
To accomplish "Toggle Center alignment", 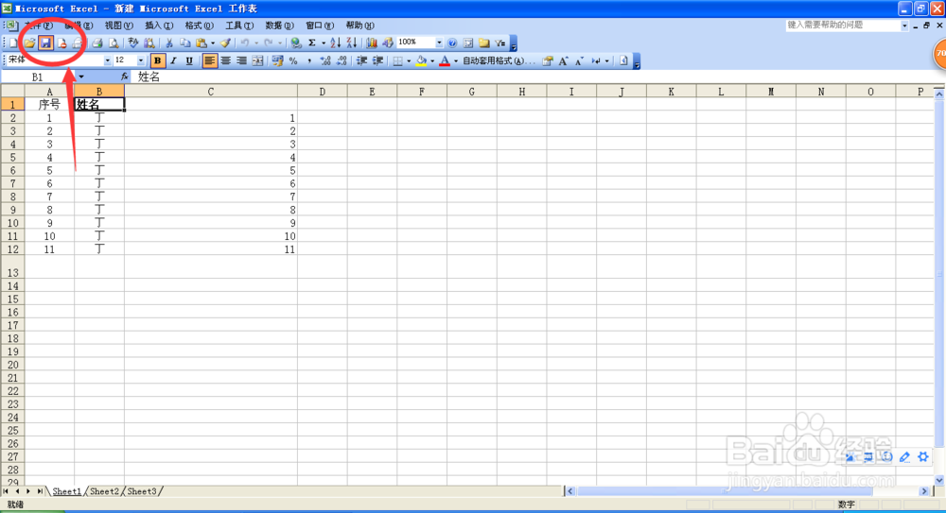I will tap(226, 60).
